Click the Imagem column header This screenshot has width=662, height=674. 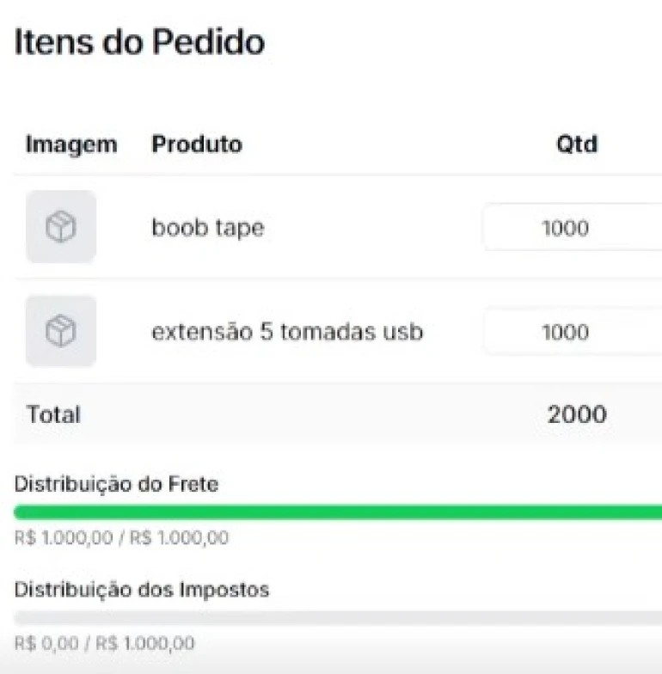click(71, 144)
